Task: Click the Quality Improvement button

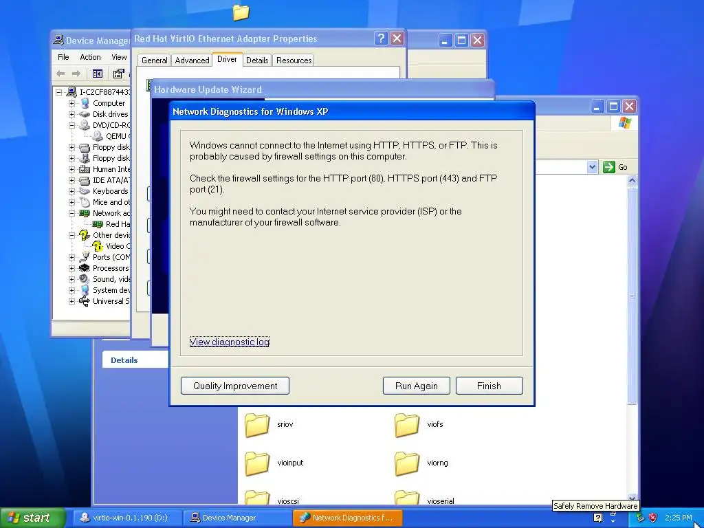Action: pos(235,386)
